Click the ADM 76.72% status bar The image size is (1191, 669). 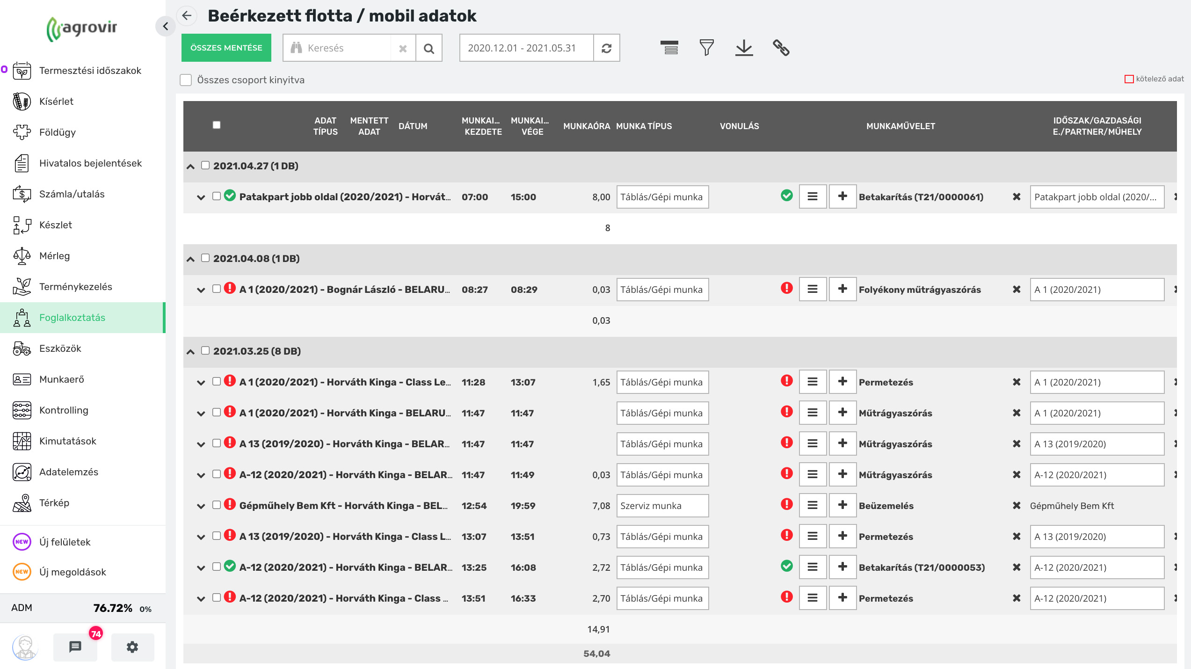(x=82, y=608)
